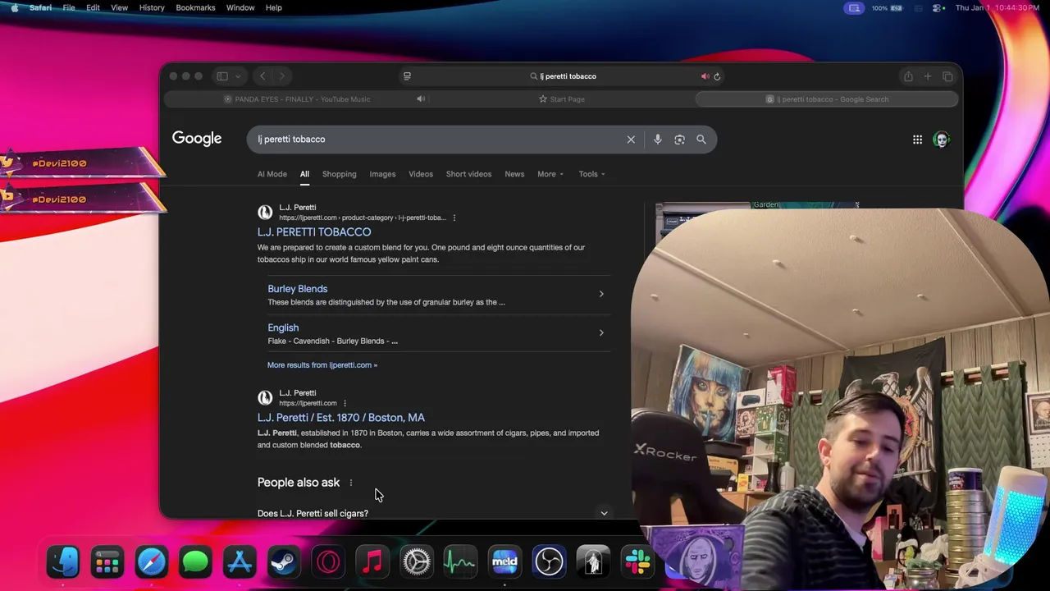Viewport: 1050px width, 591px height.
Task: Mute YouTube Music tab audio
Action: click(x=421, y=99)
